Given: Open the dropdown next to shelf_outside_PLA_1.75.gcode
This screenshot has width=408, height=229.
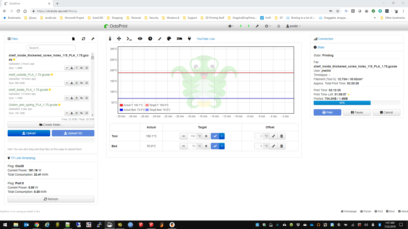Looking at the screenshot, I should 67,83.
